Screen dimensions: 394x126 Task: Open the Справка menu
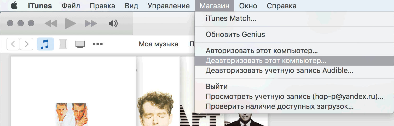coord(282,6)
